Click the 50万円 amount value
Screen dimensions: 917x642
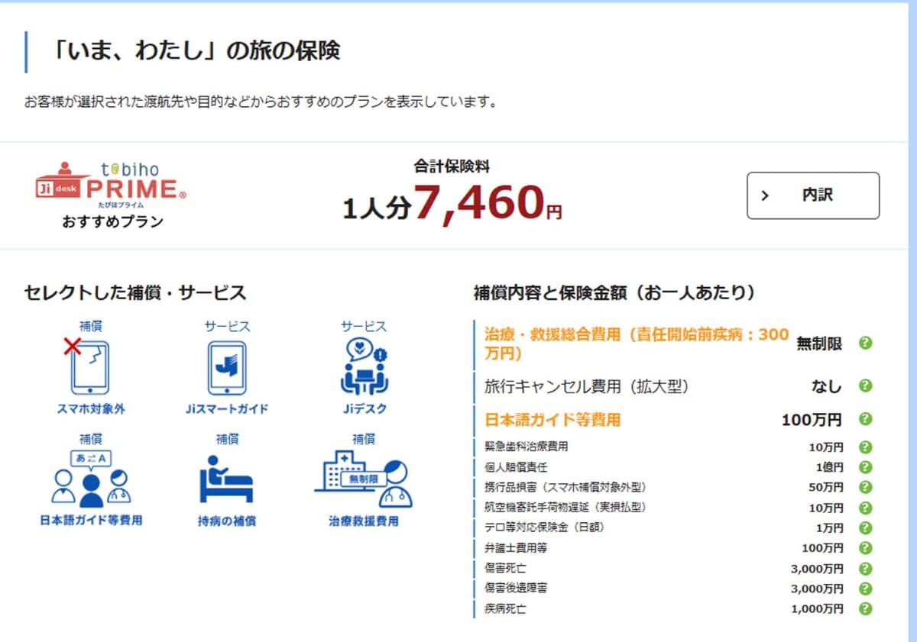pos(826,487)
